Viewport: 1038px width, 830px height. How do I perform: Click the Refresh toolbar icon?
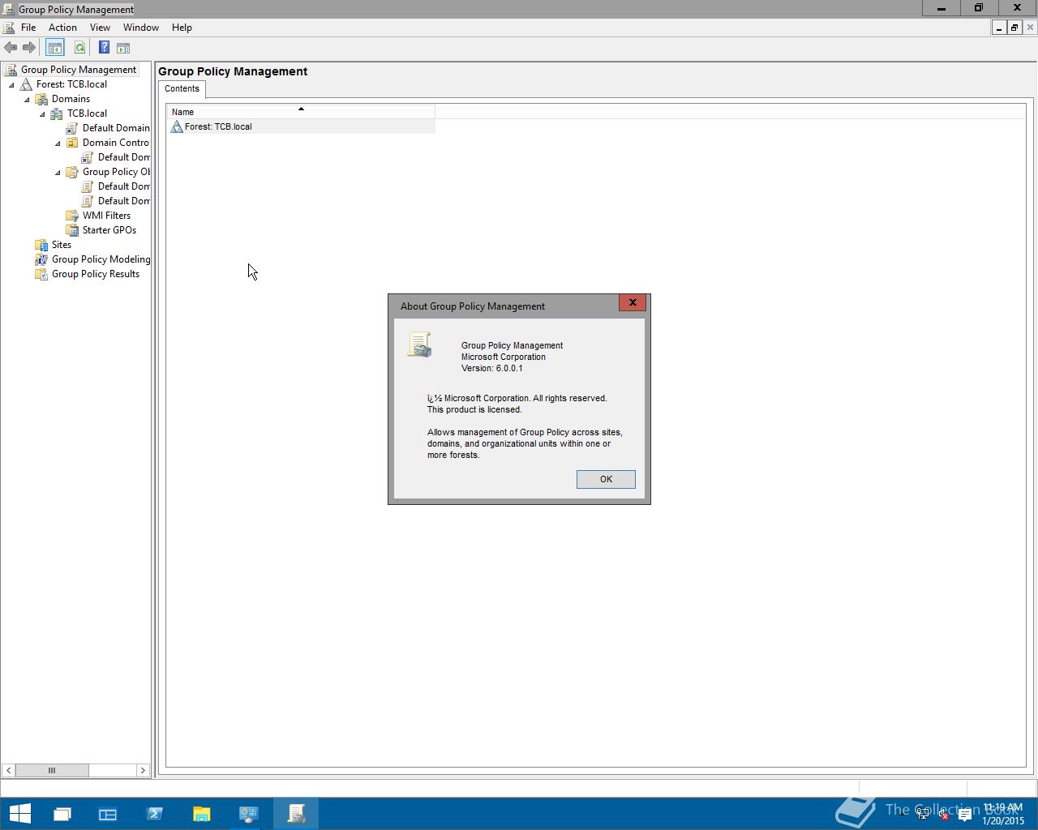point(79,48)
